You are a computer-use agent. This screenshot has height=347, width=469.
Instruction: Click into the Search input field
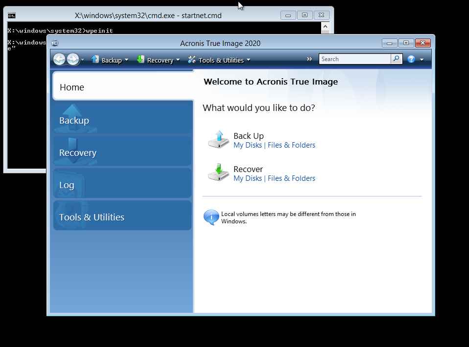354,59
